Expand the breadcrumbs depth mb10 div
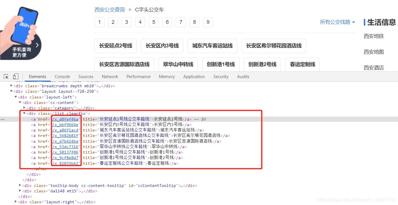The image size is (398, 205). click(11, 86)
